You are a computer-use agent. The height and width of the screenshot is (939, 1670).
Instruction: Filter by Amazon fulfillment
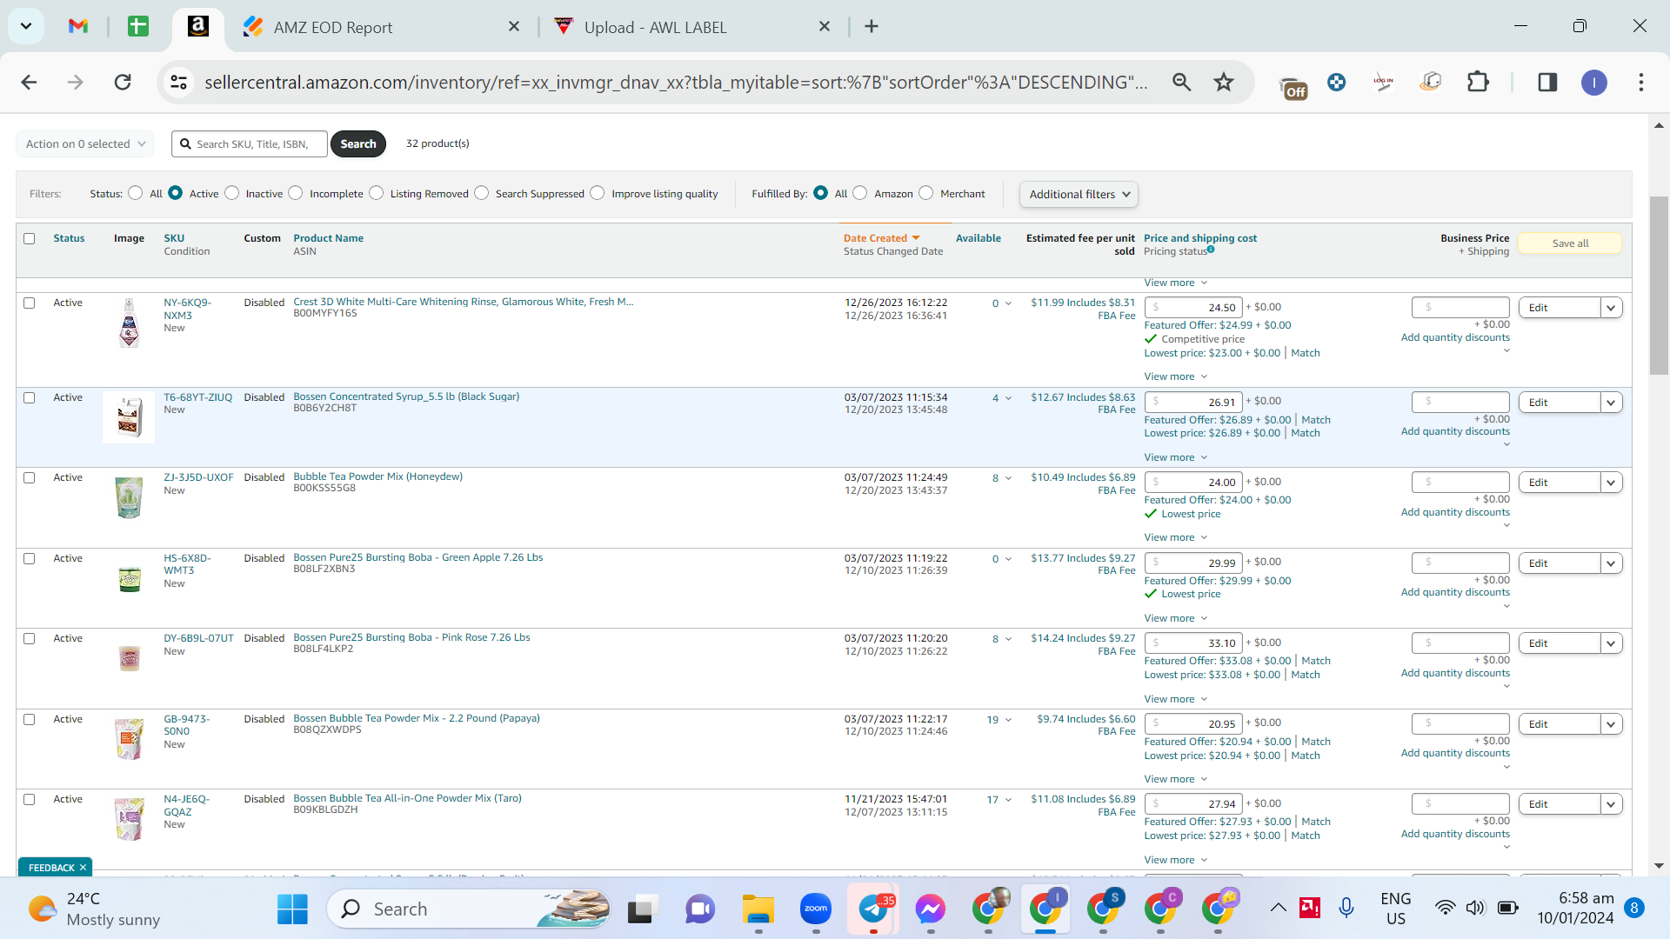tap(860, 193)
